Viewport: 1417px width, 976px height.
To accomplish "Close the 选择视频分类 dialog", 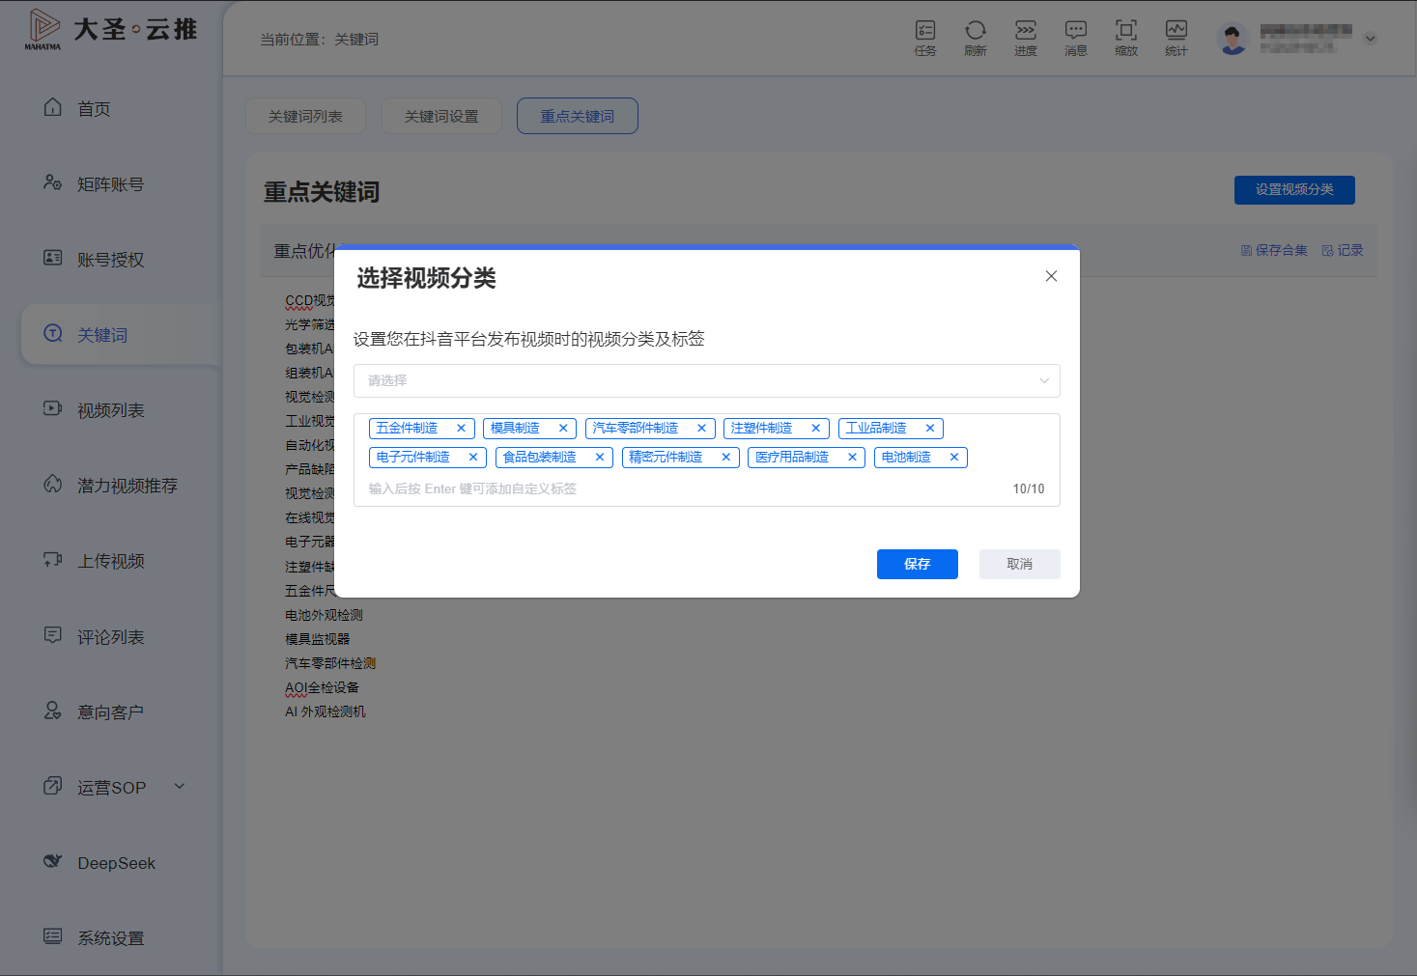I will pyautogui.click(x=1051, y=276).
